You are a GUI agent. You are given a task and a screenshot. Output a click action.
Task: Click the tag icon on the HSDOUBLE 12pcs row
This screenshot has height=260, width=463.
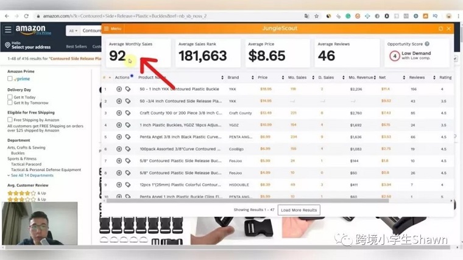click(128, 184)
